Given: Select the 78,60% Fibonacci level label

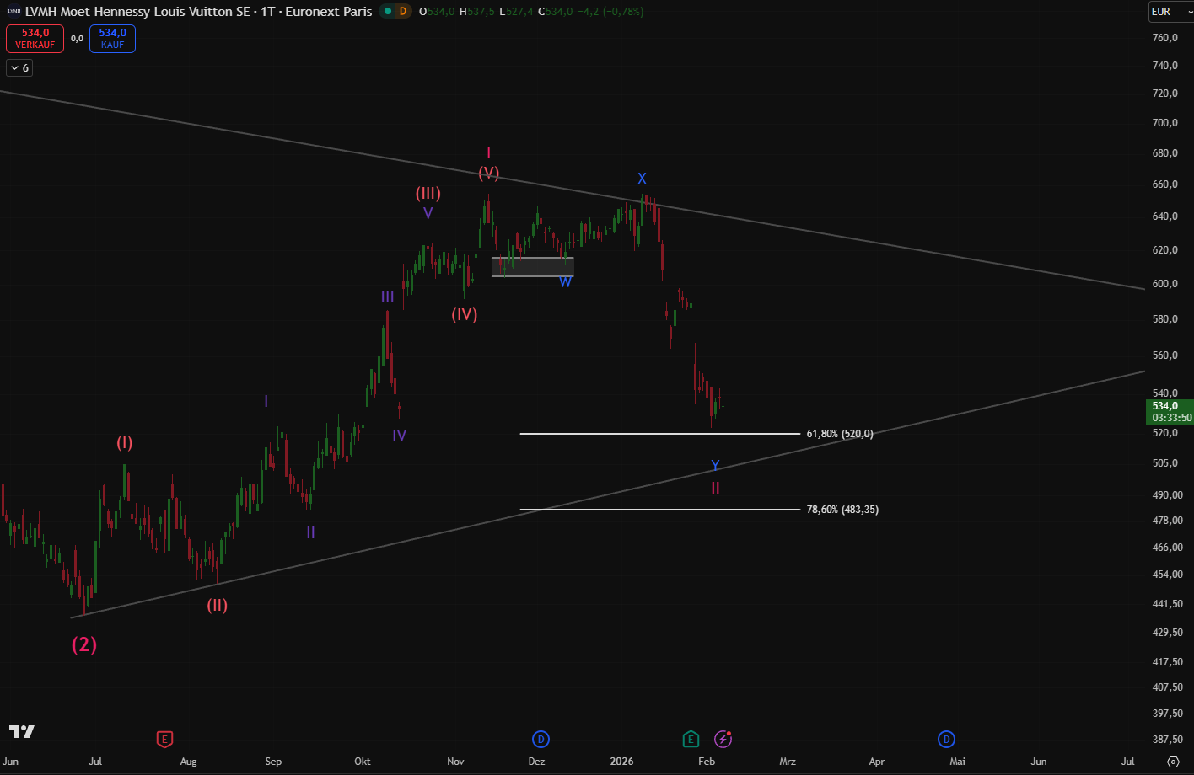Looking at the screenshot, I should pos(842,510).
